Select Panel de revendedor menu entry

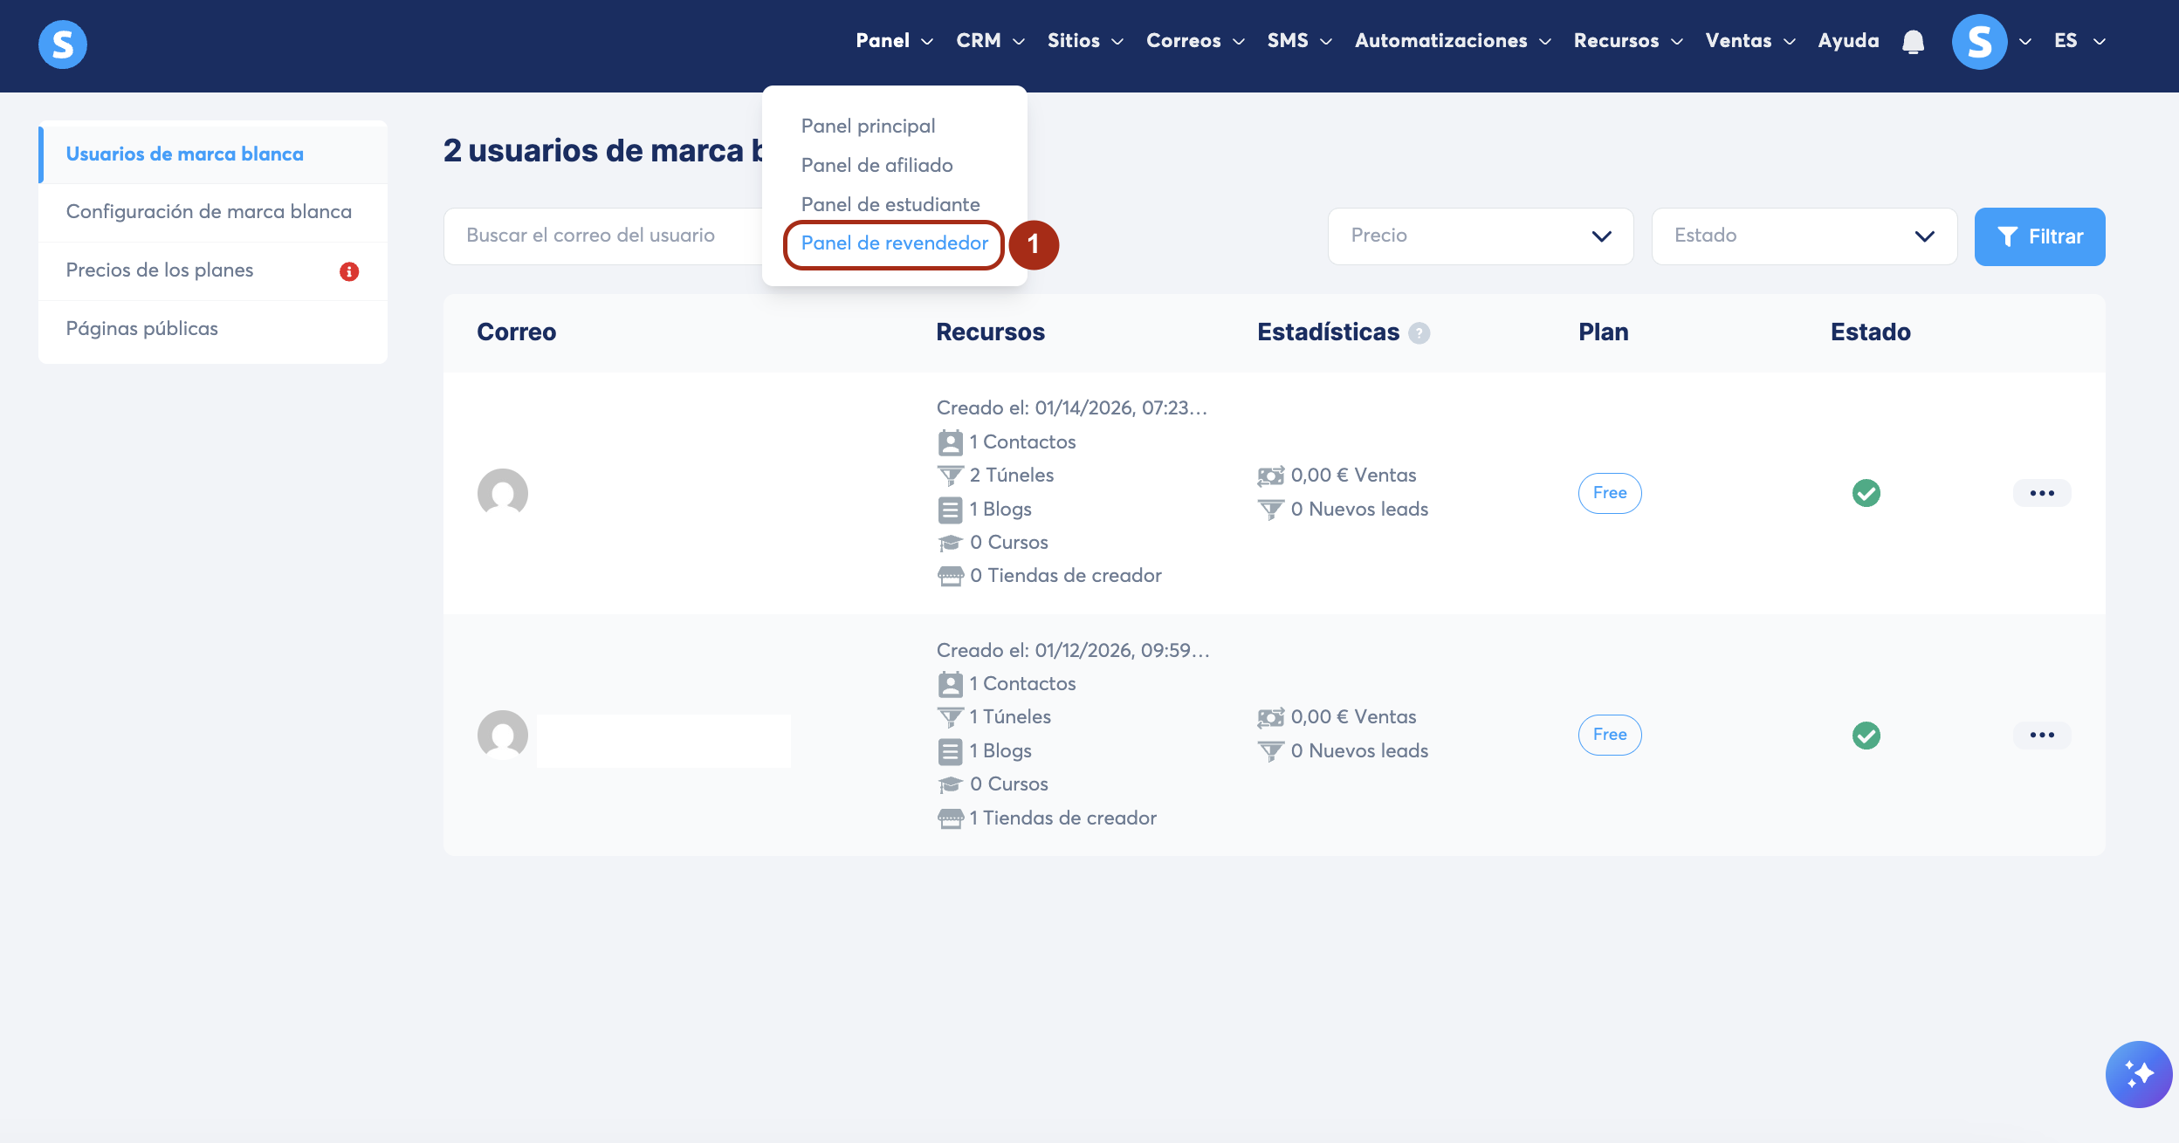[894, 243]
